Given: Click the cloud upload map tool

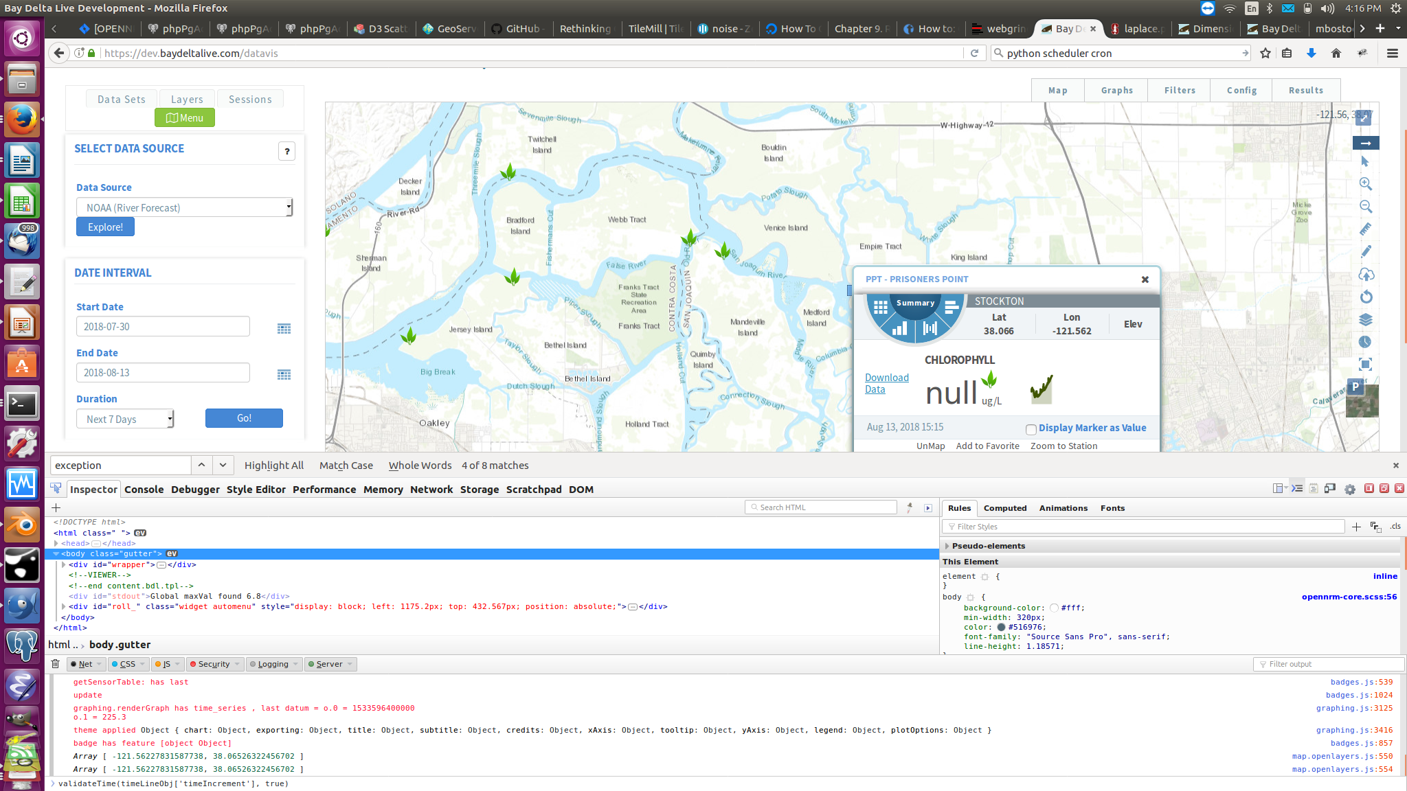Looking at the screenshot, I should [x=1366, y=275].
